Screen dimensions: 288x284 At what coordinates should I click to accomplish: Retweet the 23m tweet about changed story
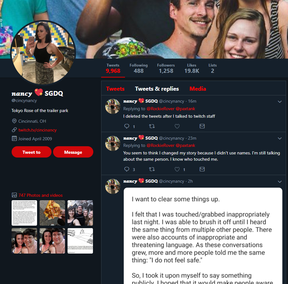point(152,169)
